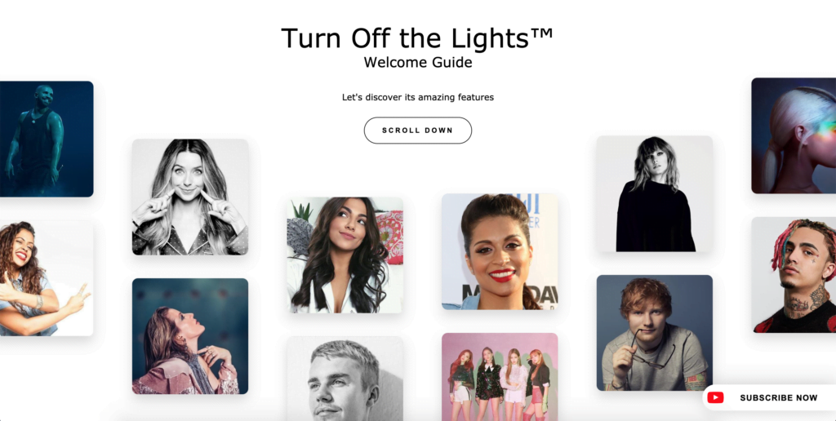
Task: Open the thumbnail of man on blue stage
Action: (47, 139)
